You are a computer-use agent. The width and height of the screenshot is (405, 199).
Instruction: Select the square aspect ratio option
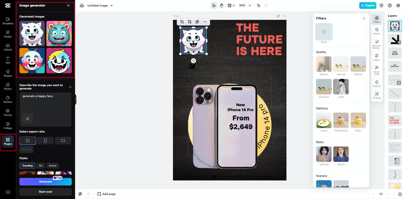coord(28,140)
